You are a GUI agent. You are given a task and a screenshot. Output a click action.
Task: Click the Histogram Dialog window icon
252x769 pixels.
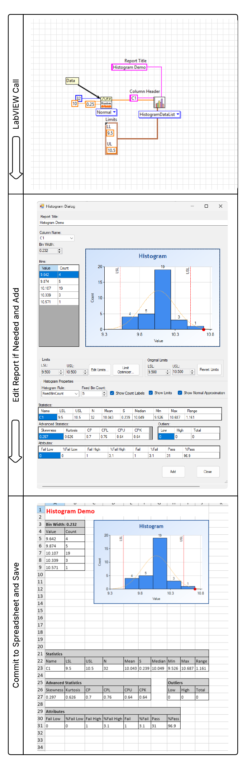point(42,206)
